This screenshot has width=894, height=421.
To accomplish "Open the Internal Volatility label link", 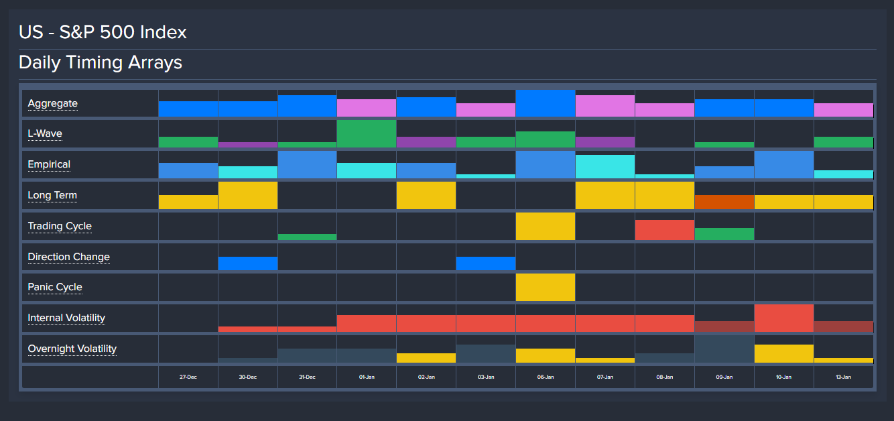I will [66, 318].
